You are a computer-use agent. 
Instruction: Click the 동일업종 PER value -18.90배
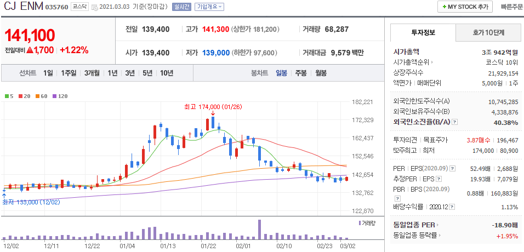[505, 225]
